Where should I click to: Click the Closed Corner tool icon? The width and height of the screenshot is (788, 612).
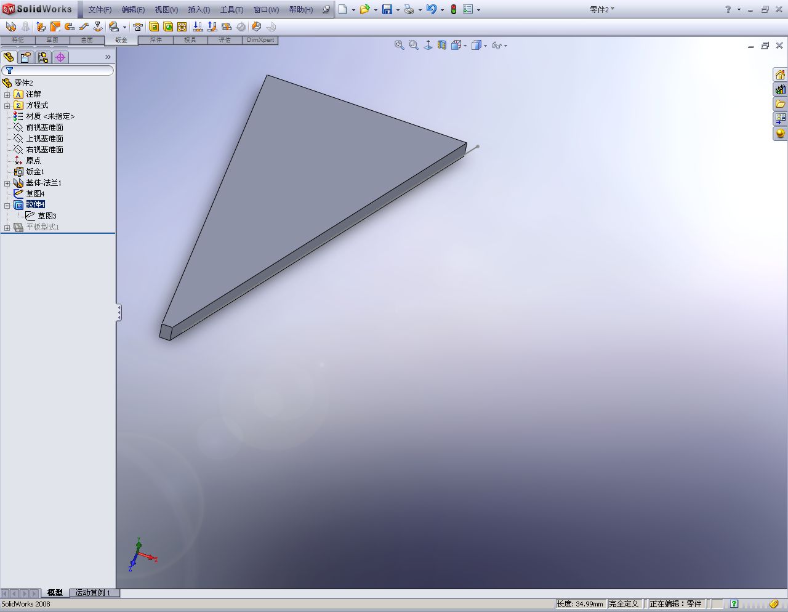[x=114, y=26]
